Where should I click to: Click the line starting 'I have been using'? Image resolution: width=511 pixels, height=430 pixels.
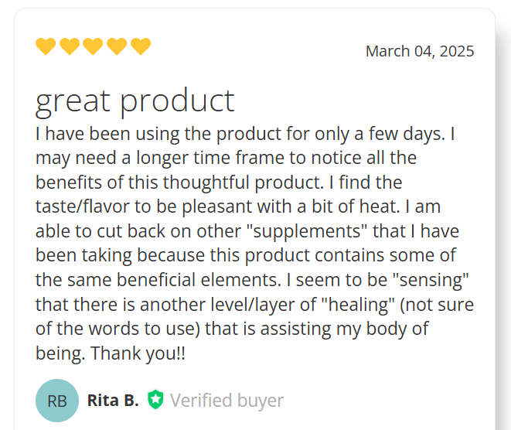(x=245, y=134)
